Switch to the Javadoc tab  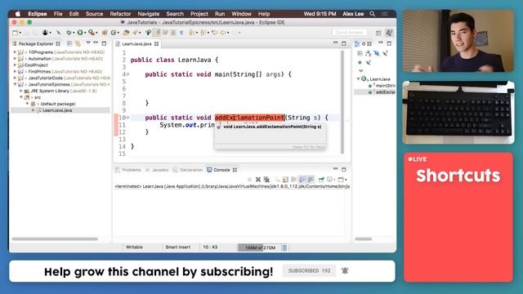click(x=157, y=170)
